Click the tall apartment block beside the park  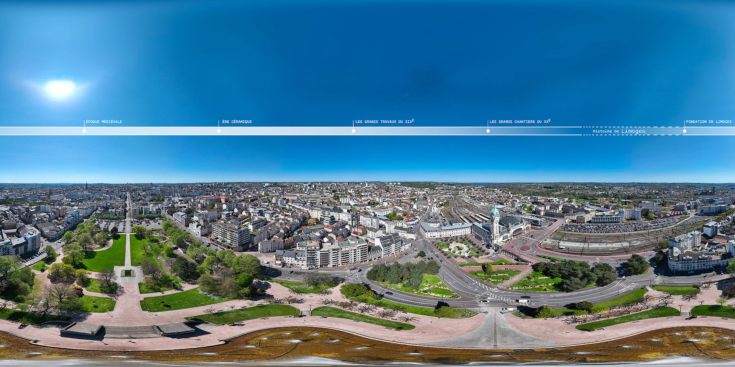pyautogui.click(x=230, y=236)
